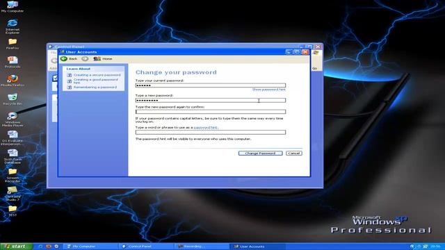Focus the new password field
The width and height of the screenshot is (445, 250).
click(x=211, y=100)
